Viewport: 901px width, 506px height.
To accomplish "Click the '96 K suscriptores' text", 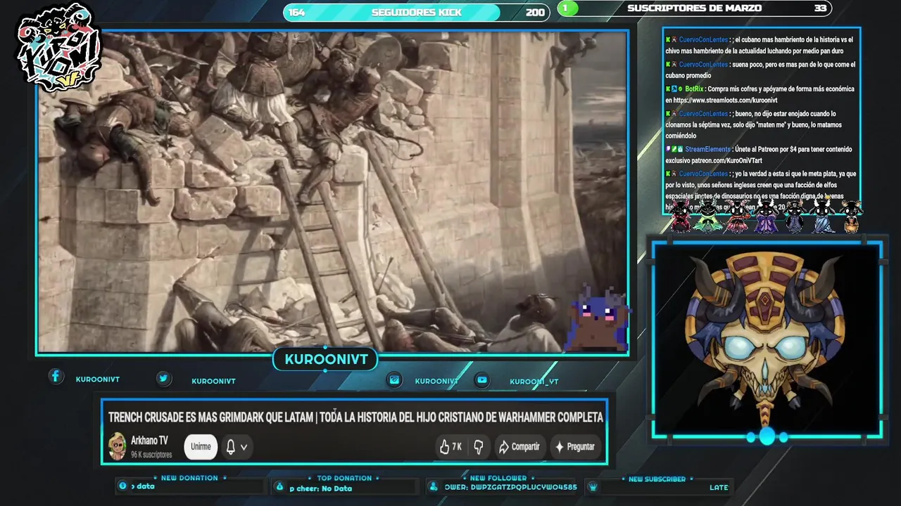I will pos(151,455).
